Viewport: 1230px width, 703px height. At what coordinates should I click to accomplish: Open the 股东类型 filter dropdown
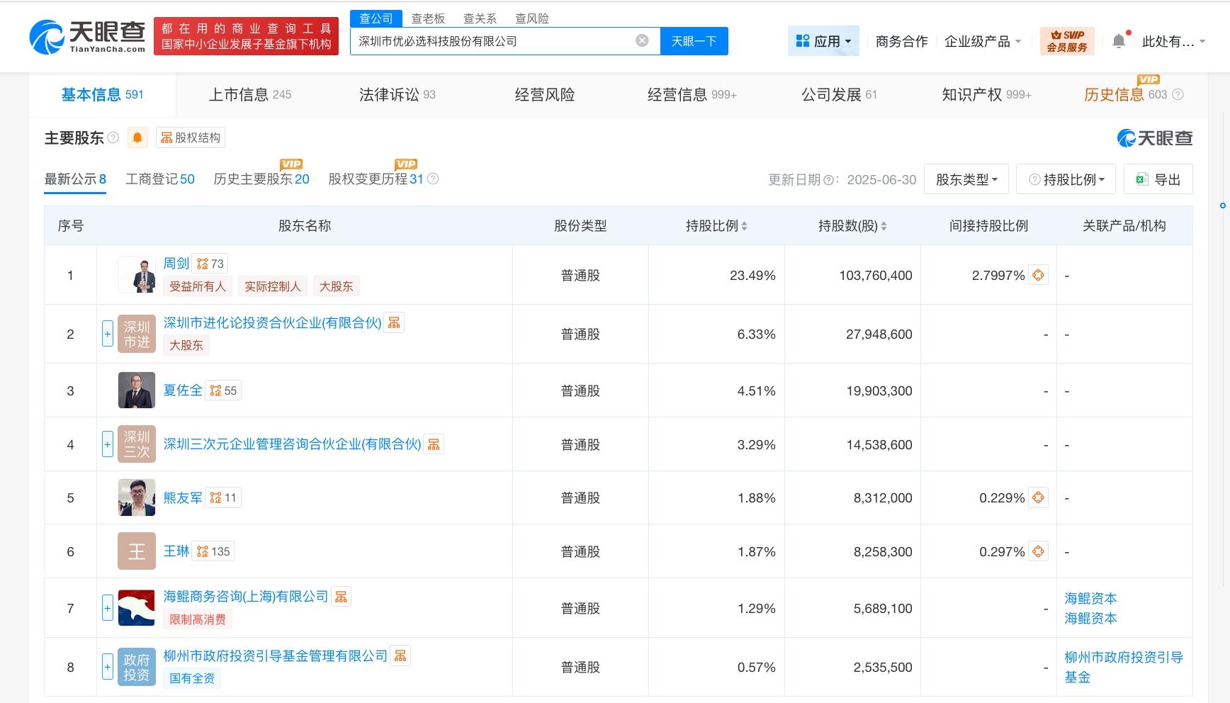[x=966, y=179]
